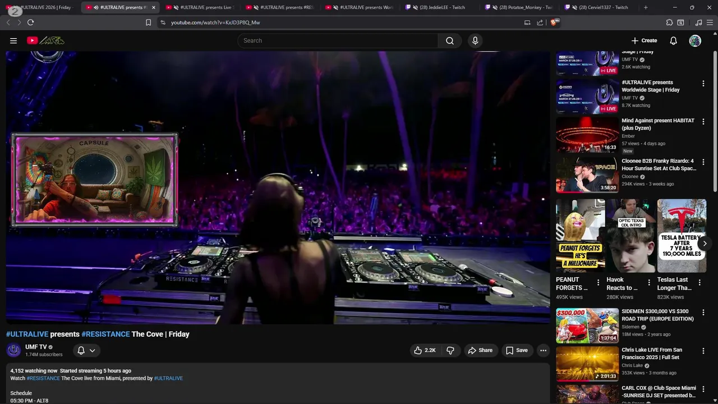
Task: Open Brave Shields lion icon
Action: point(554,22)
